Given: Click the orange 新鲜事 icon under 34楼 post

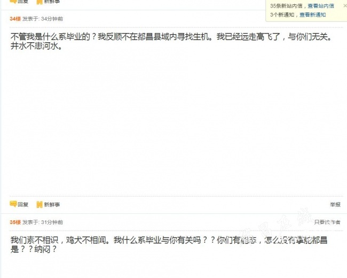Looking at the screenshot, I should 40,204.
